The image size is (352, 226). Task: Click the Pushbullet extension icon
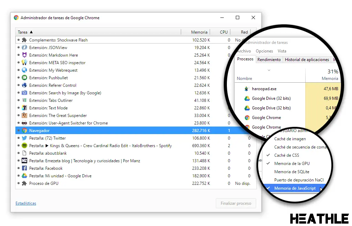click(x=24, y=78)
